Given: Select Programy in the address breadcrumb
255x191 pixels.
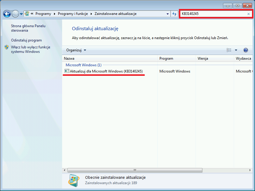Looking at the screenshot, I should 43,14.
